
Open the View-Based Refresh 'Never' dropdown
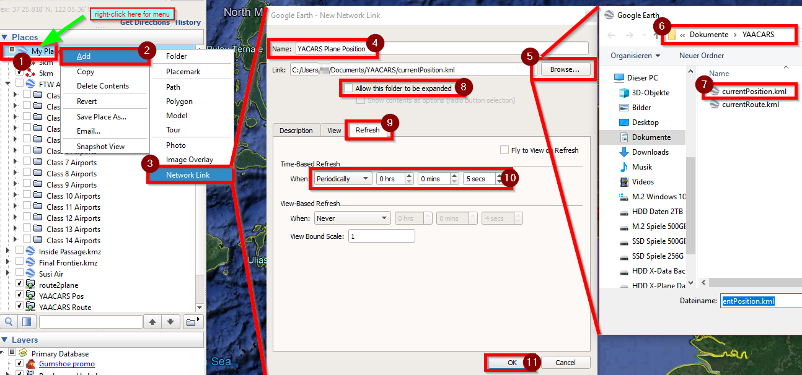coord(351,218)
